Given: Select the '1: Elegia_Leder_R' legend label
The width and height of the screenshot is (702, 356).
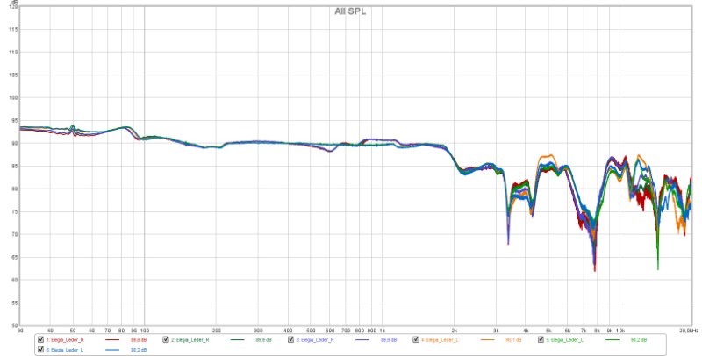Looking at the screenshot, I should click(x=65, y=339).
